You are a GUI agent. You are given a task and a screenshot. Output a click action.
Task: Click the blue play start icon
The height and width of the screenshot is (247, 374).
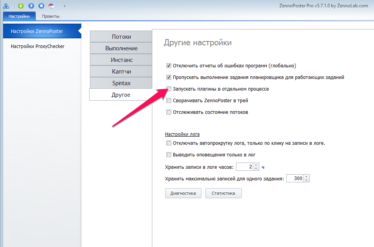tap(31, 6)
